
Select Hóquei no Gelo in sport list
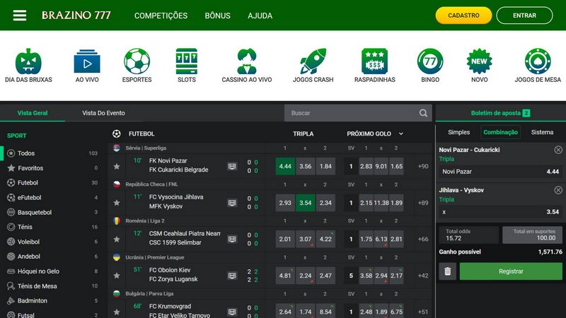click(52, 271)
